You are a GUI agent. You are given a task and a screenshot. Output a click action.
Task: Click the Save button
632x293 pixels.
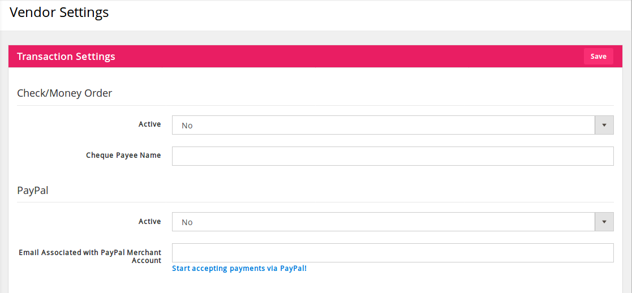[598, 57]
